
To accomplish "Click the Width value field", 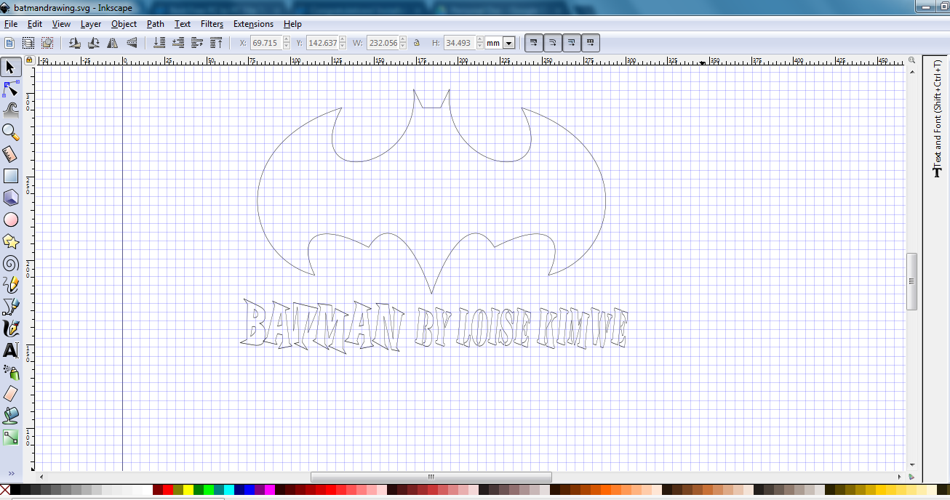I will [x=383, y=43].
